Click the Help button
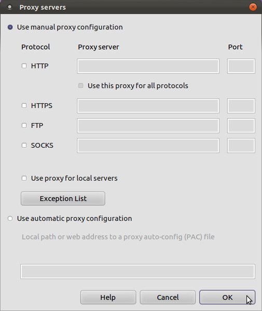Image resolution: width=262 pixels, height=311 pixels. 108,298
